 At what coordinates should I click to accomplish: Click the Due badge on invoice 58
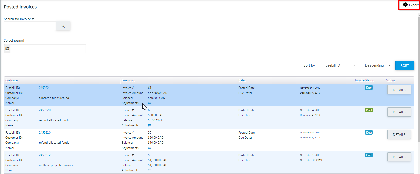[369, 155]
